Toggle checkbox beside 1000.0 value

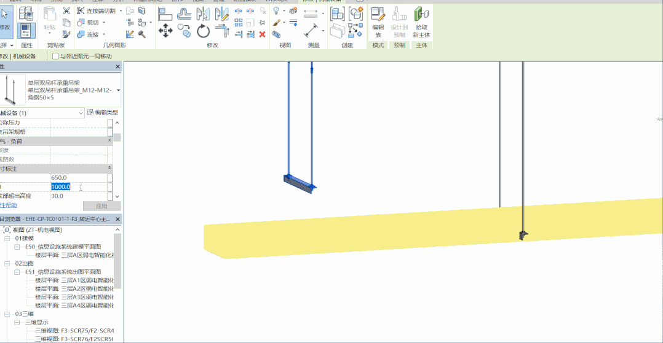pos(110,187)
